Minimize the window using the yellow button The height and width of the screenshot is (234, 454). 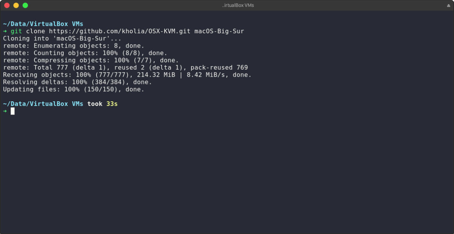point(16,5)
